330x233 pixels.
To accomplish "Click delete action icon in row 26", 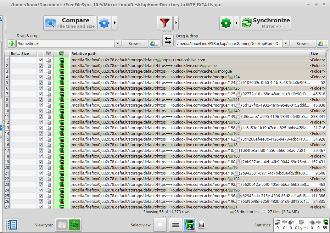I will (61, 202).
